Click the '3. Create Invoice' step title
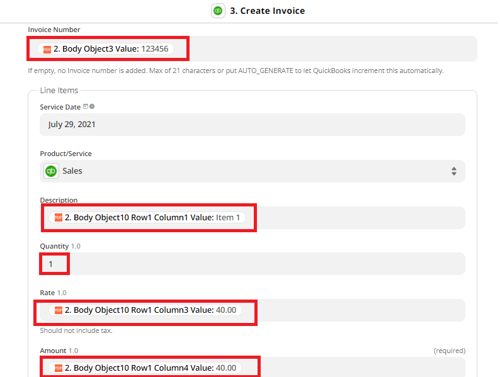Screen dimensions: 500x377 tap(268, 11)
